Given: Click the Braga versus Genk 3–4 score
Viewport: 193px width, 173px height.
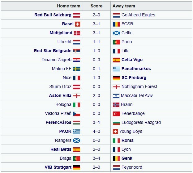Looking at the screenshot, I should click(96, 158).
